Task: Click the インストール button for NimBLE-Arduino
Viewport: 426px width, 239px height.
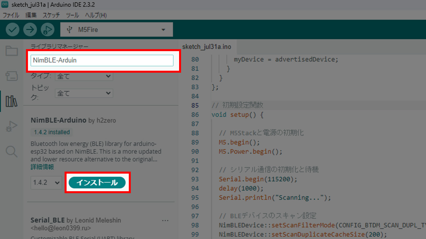Action: tap(97, 183)
